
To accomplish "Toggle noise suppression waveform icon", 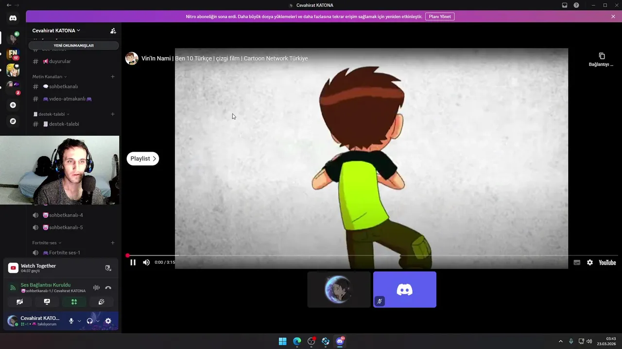I will click(96, 287).
